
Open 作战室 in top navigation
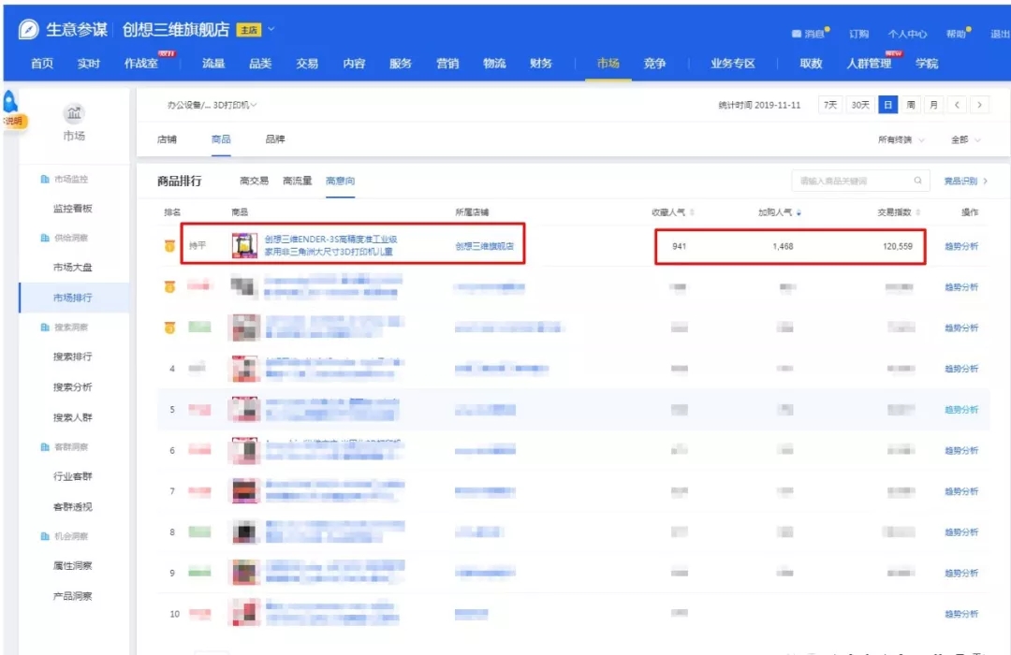click(141, 64)
